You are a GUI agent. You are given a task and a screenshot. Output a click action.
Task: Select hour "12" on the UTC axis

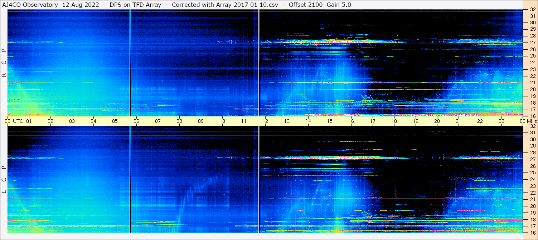[x=265, y=121]
